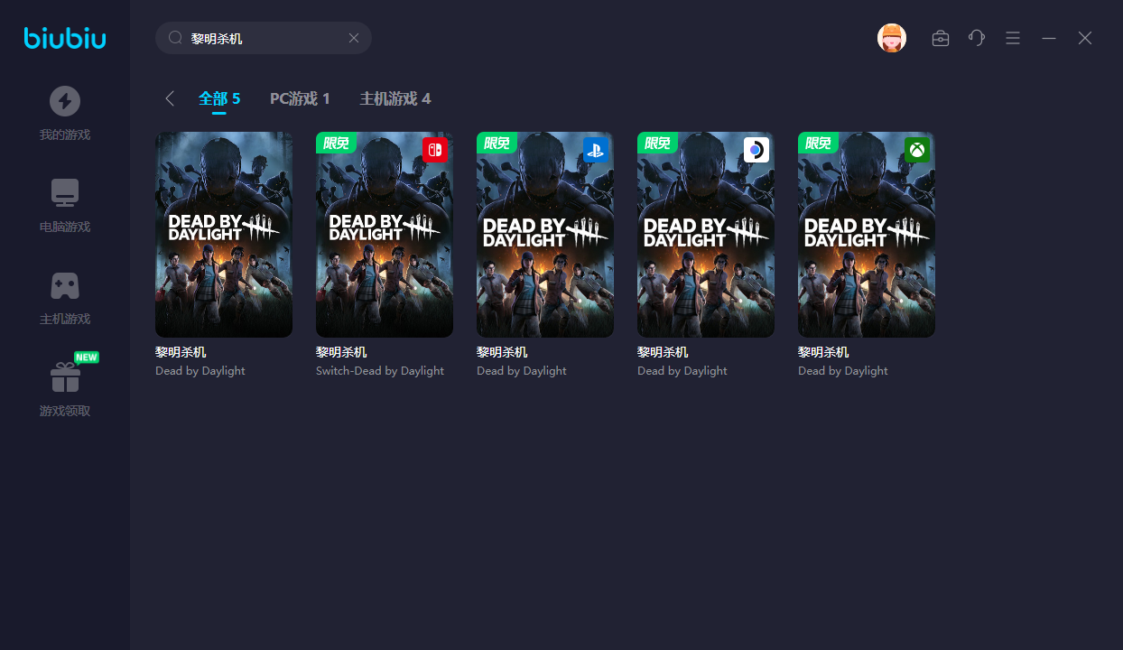Clear the search box text
The height and width of the screenshot is (650, 1123).
click(354, 38)
